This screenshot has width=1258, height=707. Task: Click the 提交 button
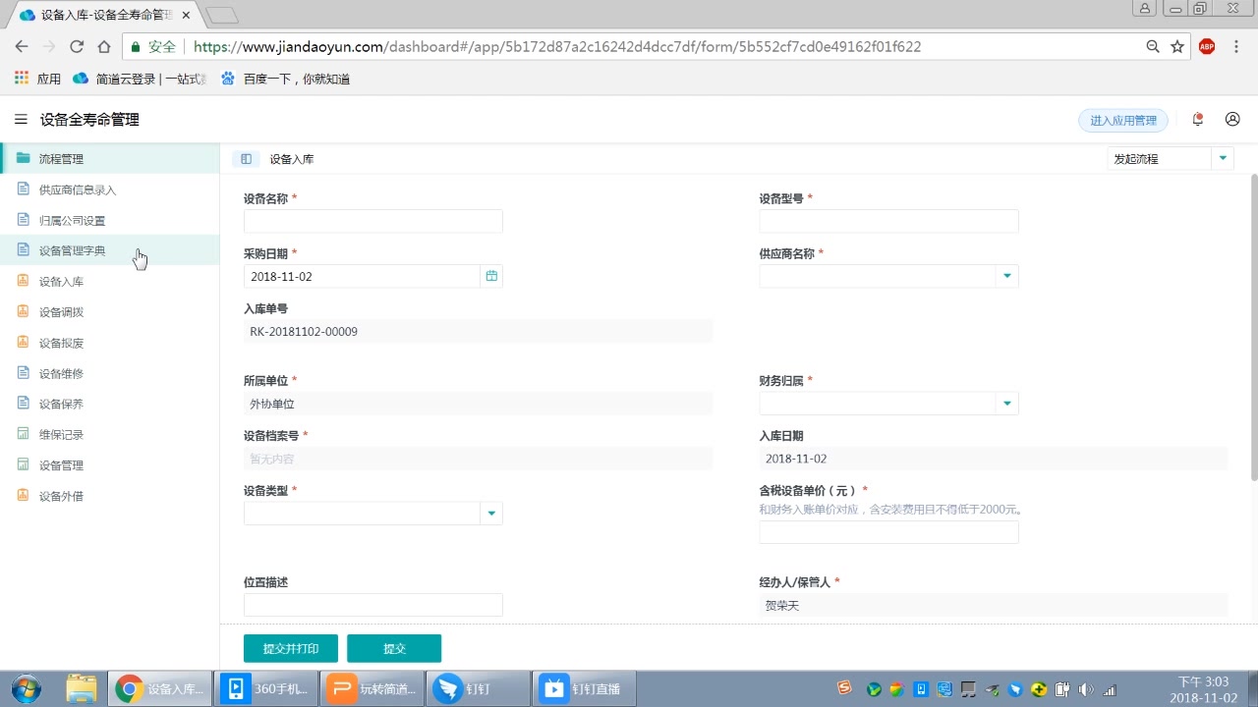pos(394,648)
